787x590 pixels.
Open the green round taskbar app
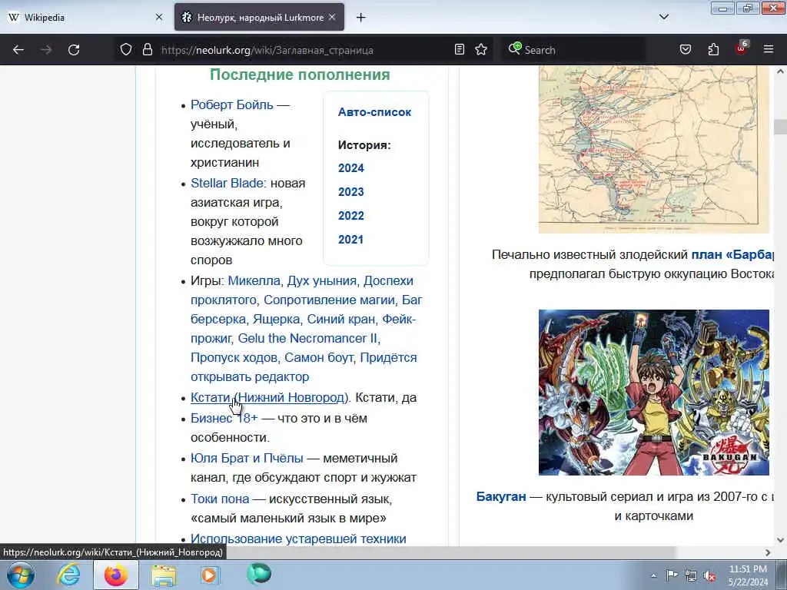[x=258, y=574]
